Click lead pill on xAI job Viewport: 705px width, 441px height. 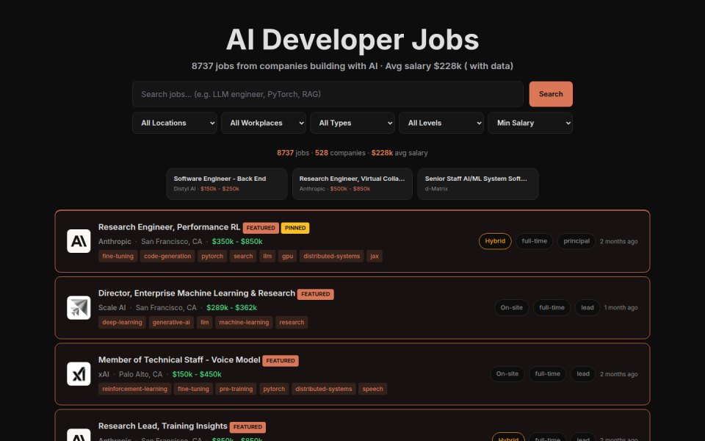tap(583, 374)
